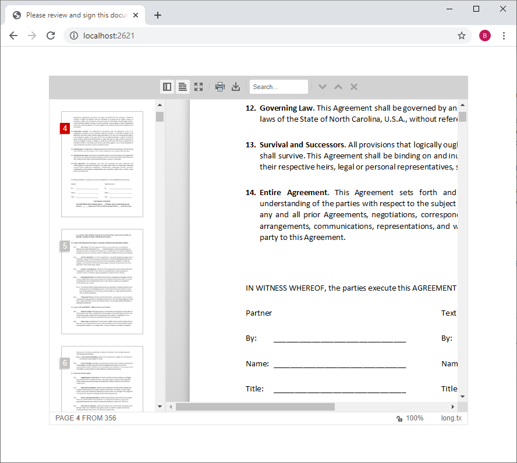517x463 pixels.
Task: Click document vertical scroll down arrow
Action: pos(463,397)
